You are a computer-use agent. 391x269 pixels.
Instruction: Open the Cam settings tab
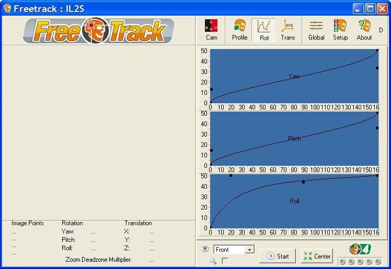coord(211,30)
